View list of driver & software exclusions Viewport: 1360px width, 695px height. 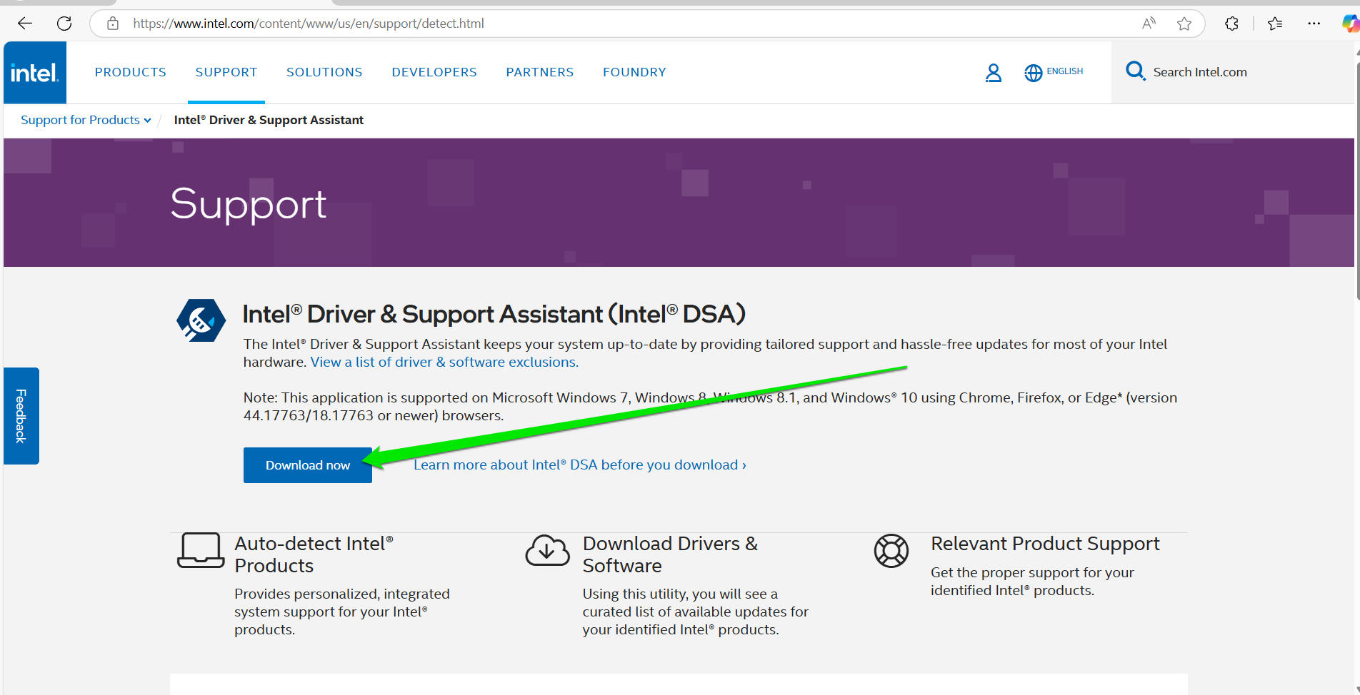(x=444, y=362)
